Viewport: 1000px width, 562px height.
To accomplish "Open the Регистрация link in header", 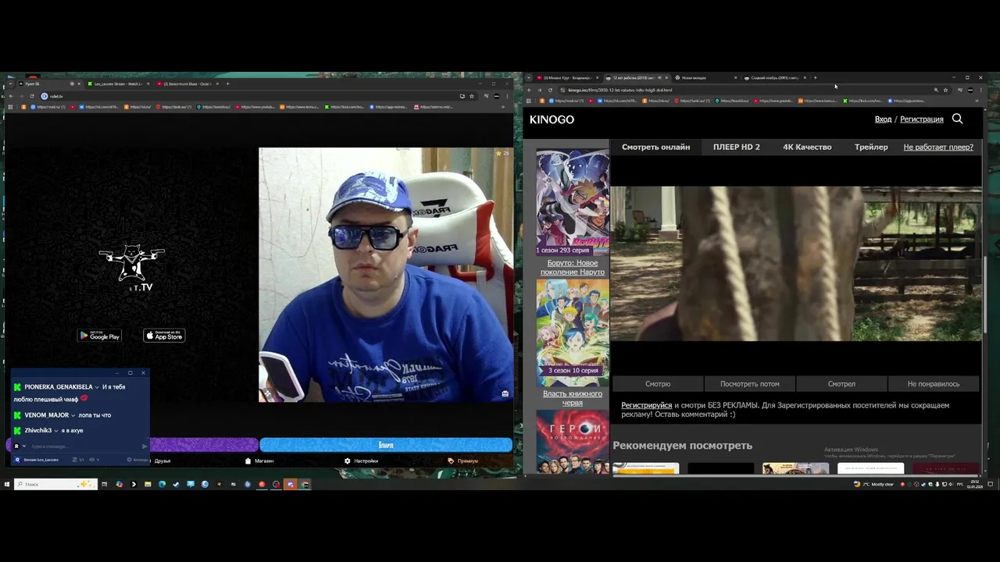I will [x=922, y=119].
